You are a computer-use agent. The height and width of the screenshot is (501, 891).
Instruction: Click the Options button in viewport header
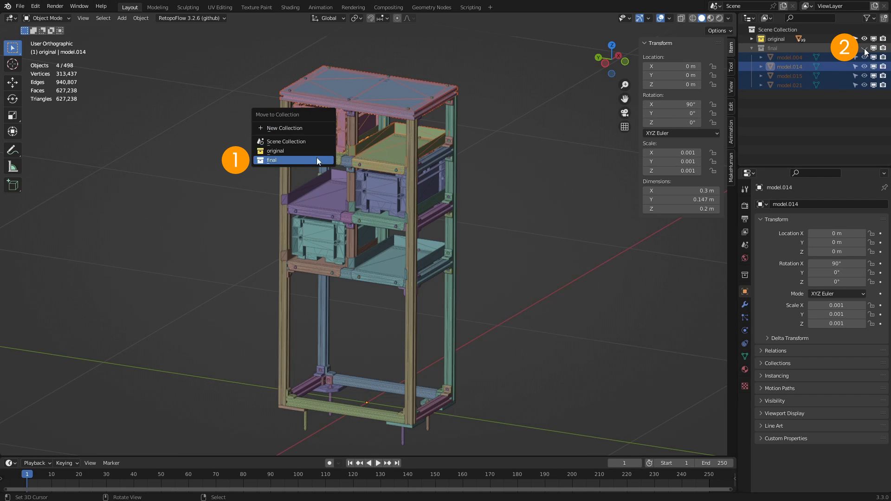click(718, 31)
